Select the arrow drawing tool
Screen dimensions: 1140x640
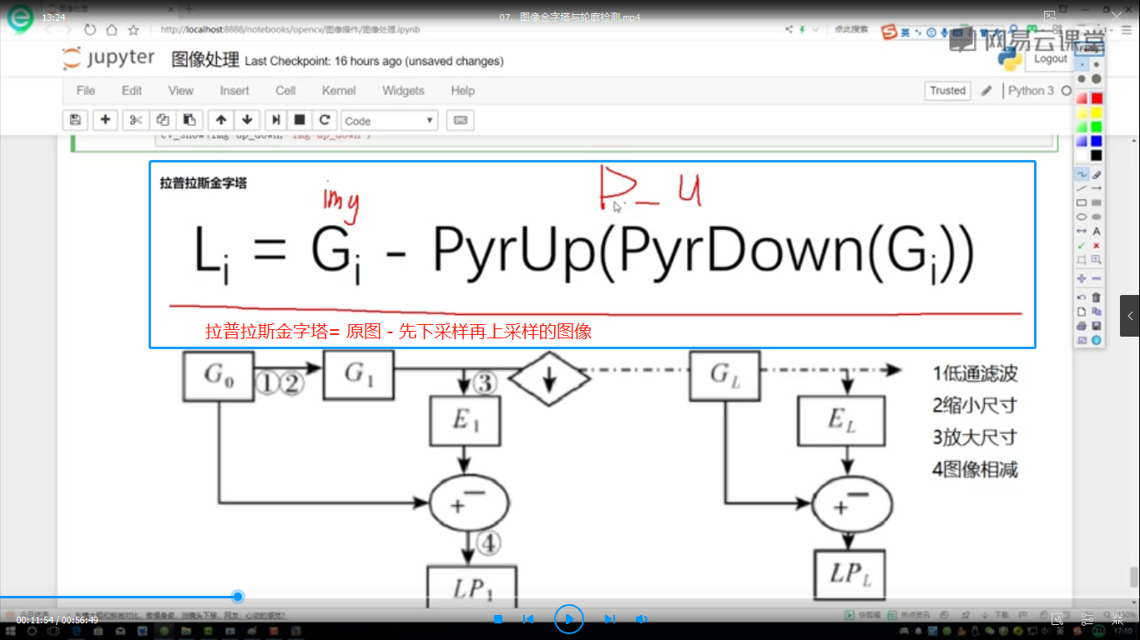tap(1097, 189)
